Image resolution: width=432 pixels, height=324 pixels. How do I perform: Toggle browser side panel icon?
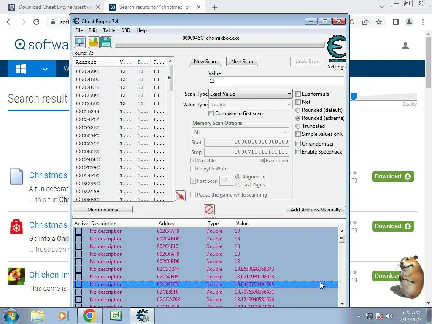pos(396,22)
